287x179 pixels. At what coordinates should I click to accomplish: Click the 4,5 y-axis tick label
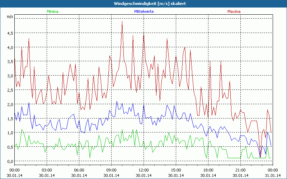point(10,33)
